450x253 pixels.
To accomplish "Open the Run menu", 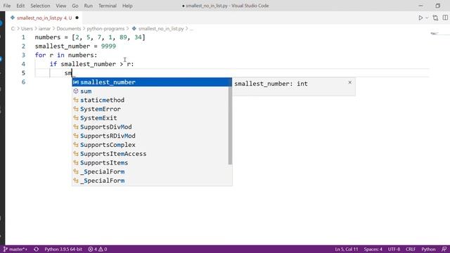I will 89,6.
